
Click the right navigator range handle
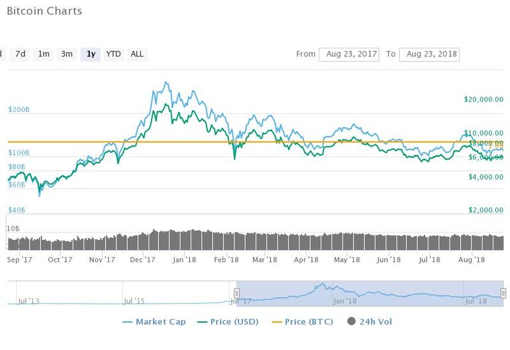pos(503,293)
